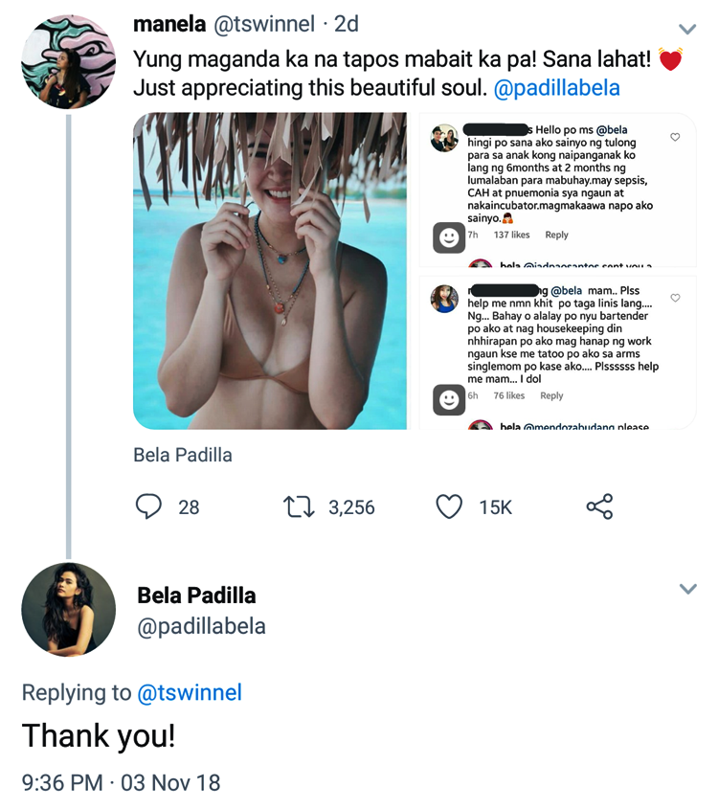
Task: Click the 9:36 PM 03 Nov 18 timestamp
Action: 122,782
